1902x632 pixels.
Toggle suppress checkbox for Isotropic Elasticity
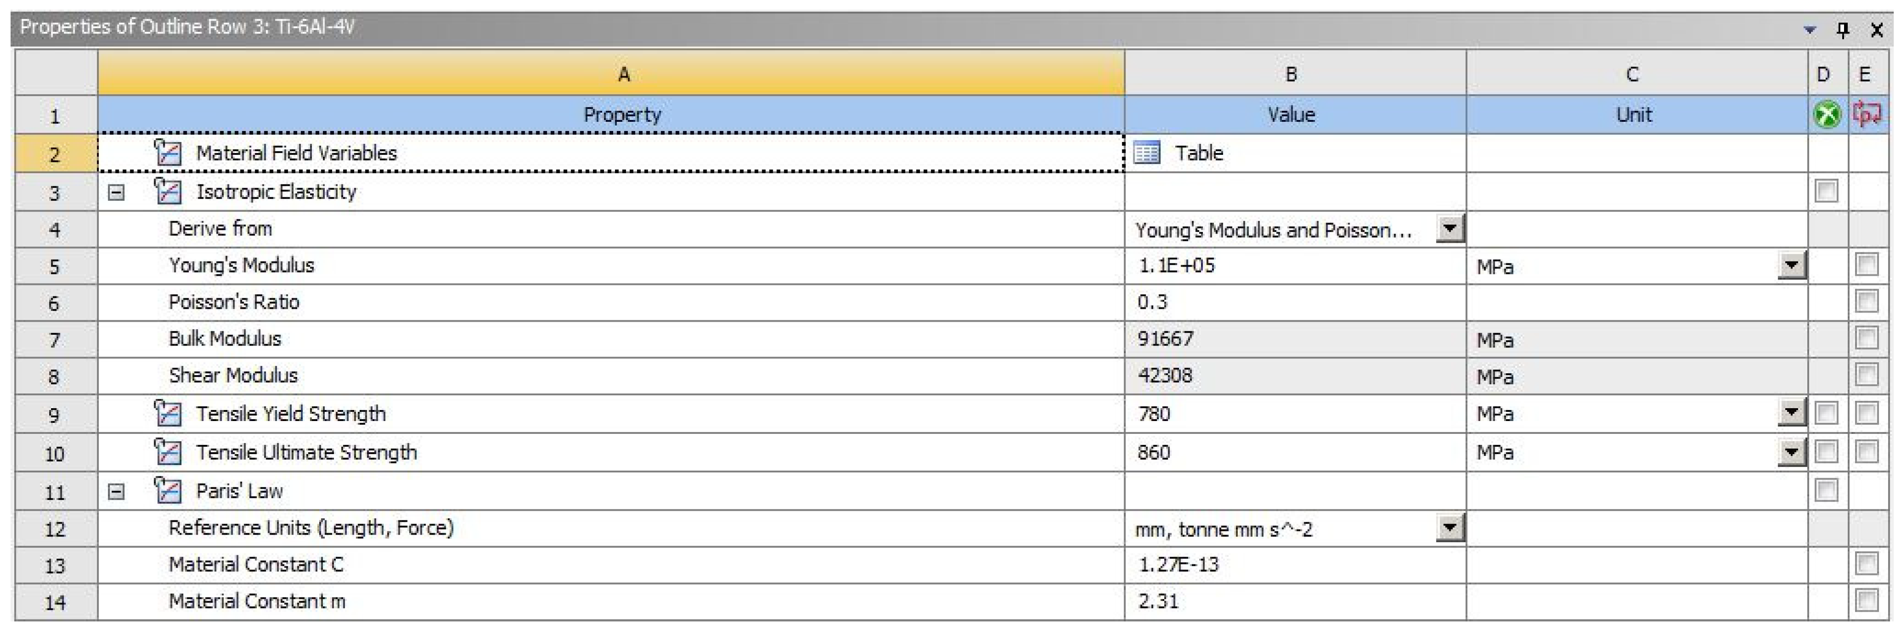point(1827,192)
